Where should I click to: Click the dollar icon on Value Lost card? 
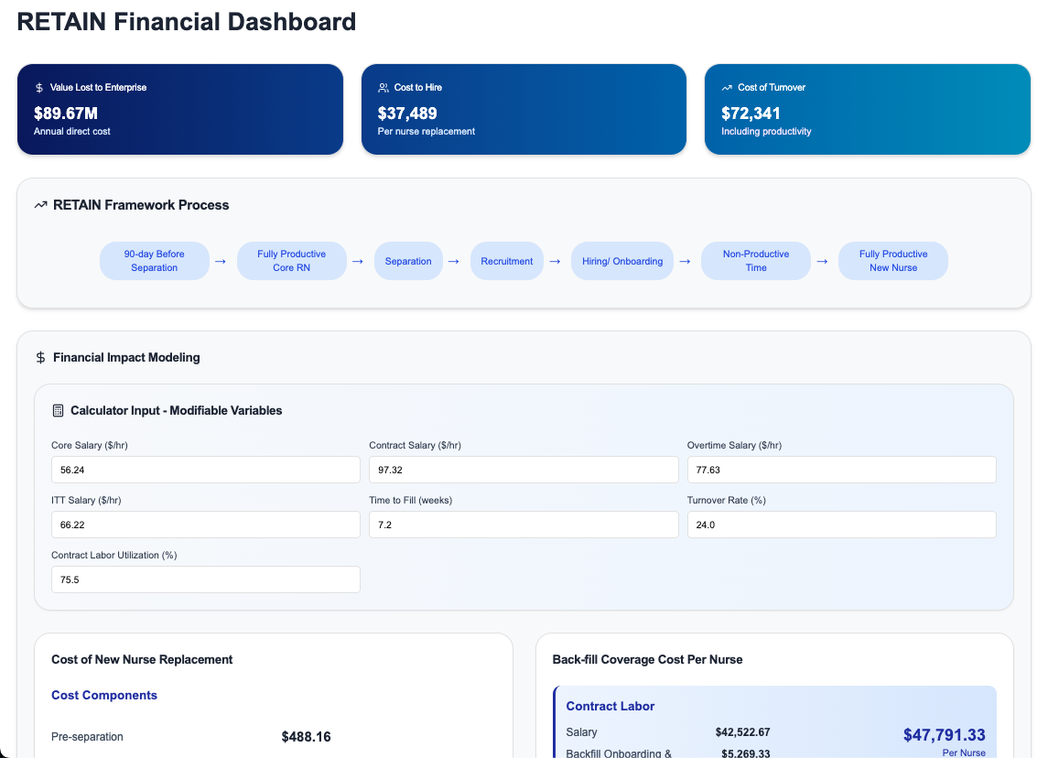point(38,87)
